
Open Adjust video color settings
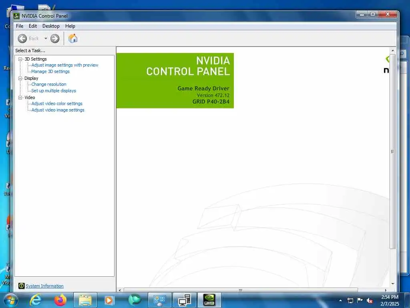coord(57,103)
